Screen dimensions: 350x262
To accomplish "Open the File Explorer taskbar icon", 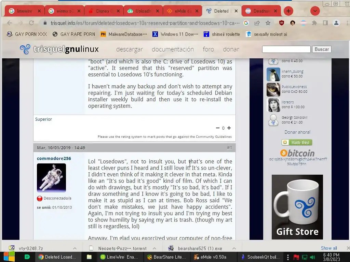I will point(89,257).
